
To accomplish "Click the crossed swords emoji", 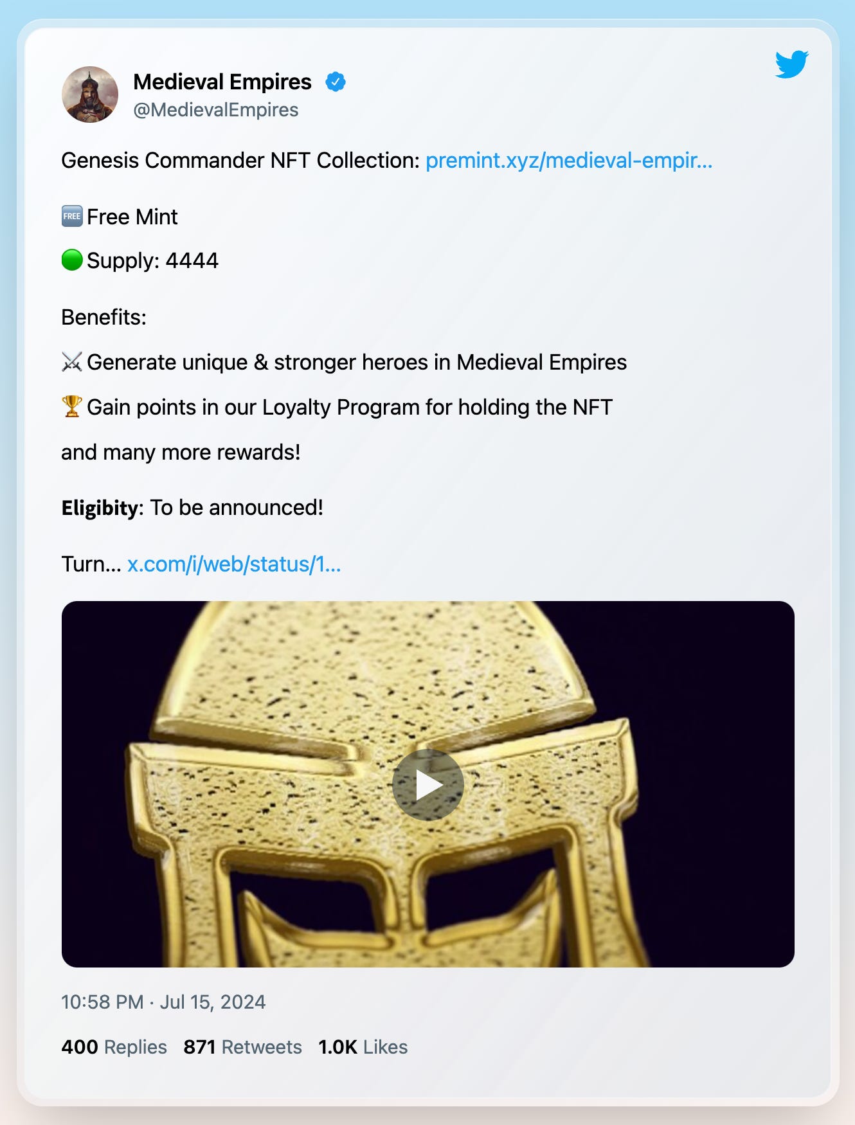I will pyautogui.click(x=72, y=362).
